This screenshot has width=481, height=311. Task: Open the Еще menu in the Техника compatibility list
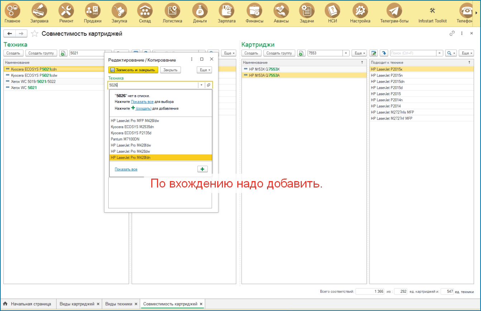point(228,53)
